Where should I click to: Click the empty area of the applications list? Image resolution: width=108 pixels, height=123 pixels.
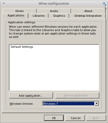pyautogui.click(x=54, y=70)
